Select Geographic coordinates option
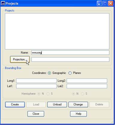This screenshot has height=125, width=115. (49, 73)
